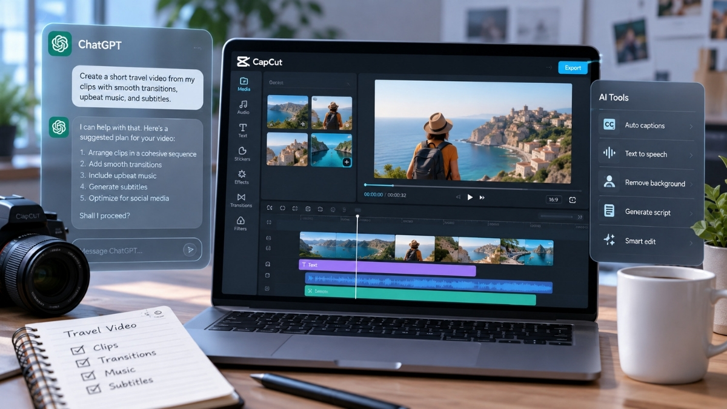
Task: Select the cliffside town media thumbnail
Action: pyautogui.click(x=287, y=149)
